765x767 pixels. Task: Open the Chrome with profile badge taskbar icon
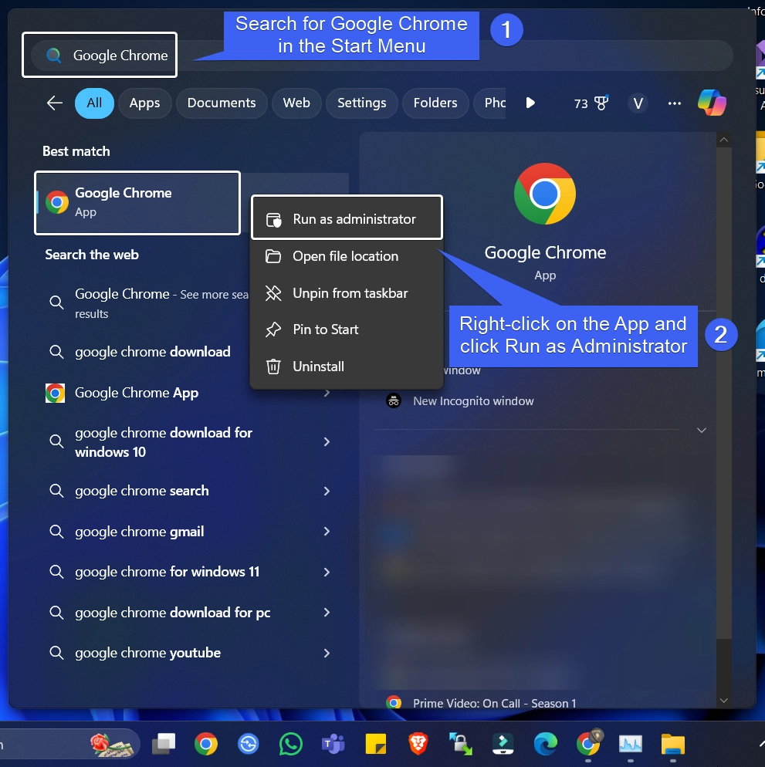589,743
